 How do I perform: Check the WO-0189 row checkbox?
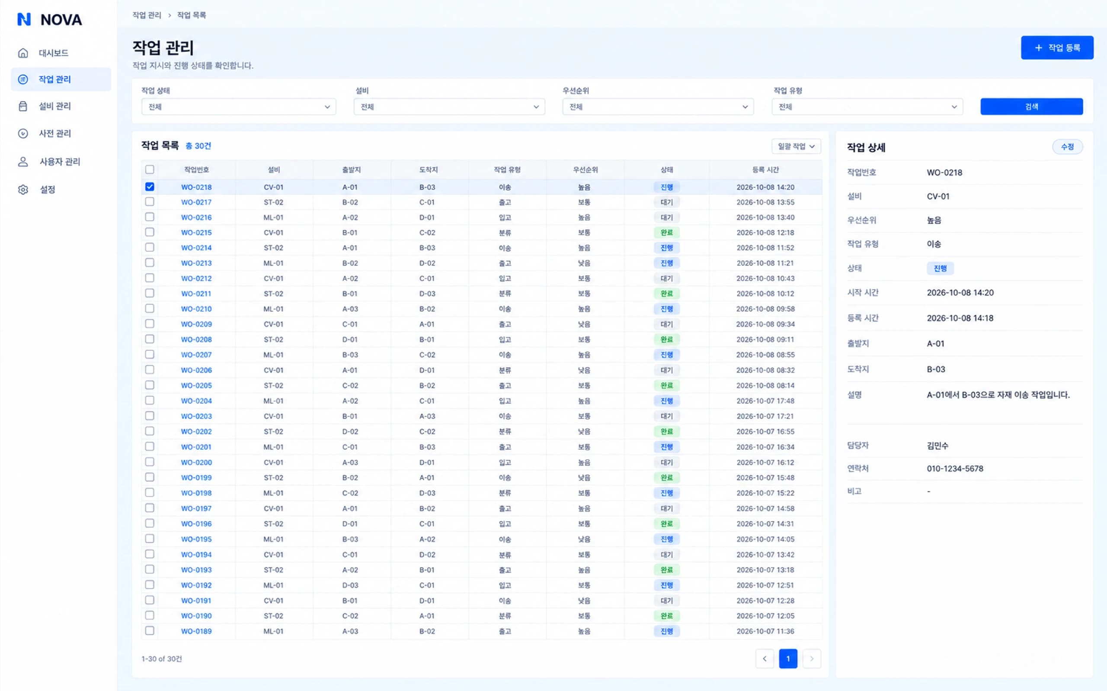point(150,631)
